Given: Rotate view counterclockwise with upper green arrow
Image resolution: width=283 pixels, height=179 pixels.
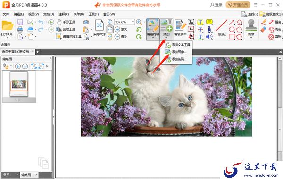Looking at the screenshot, I should coord(139,29).
